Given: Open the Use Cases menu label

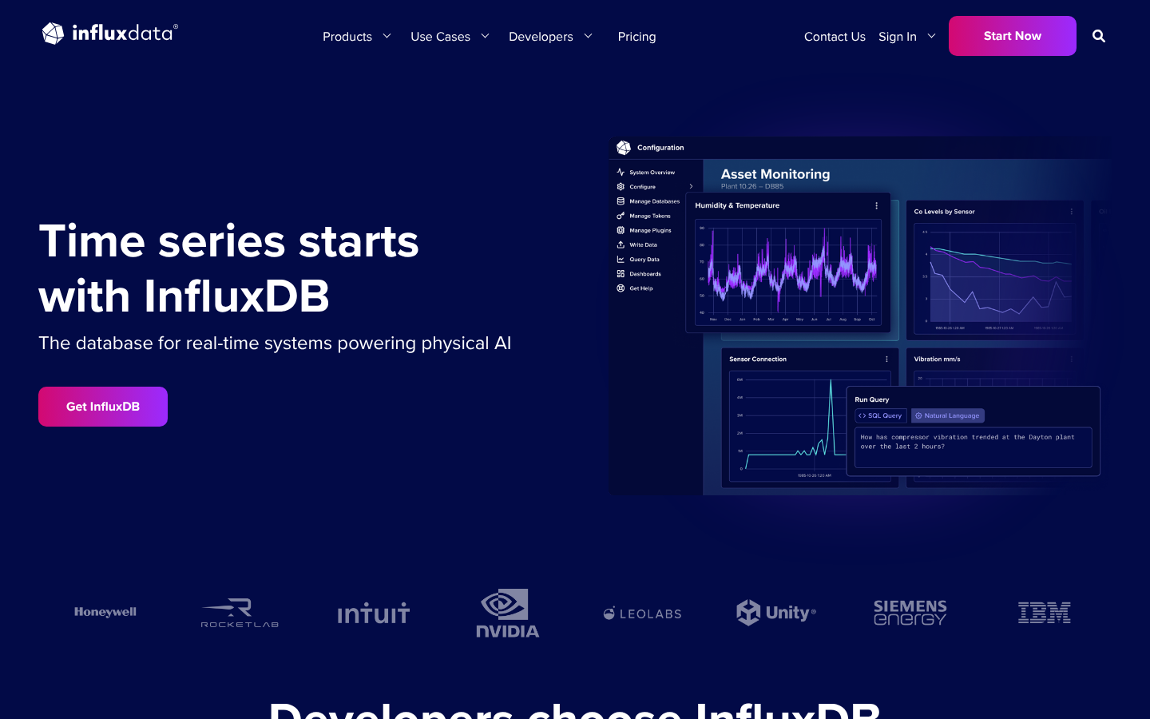Looking at the screenshot, I should point(440,37).
